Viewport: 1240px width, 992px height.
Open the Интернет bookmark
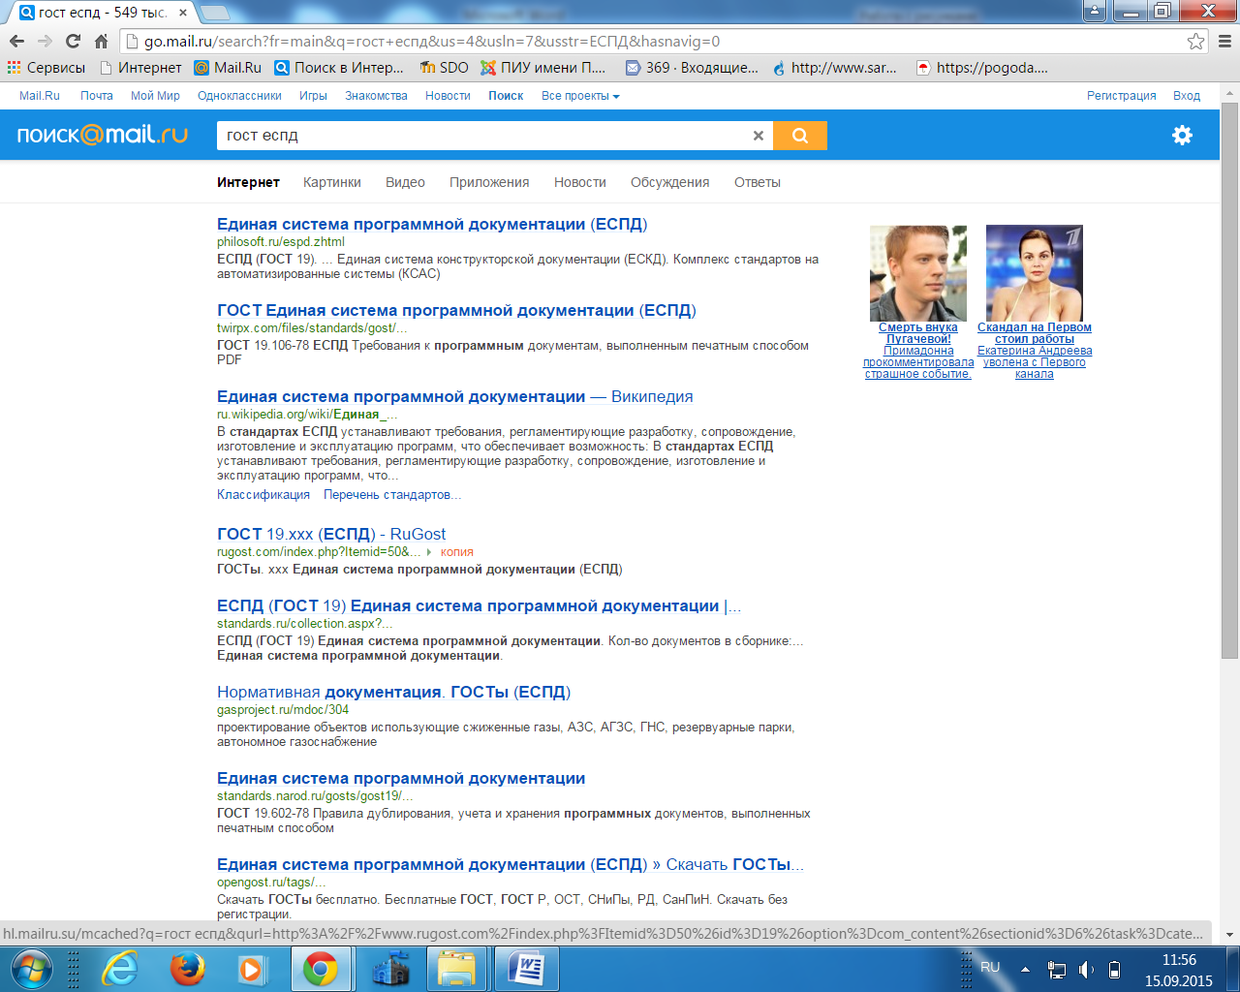(x=141, y=68)
